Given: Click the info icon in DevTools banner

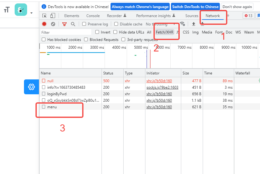Looking at the screenshot, I should pos(44,7).
